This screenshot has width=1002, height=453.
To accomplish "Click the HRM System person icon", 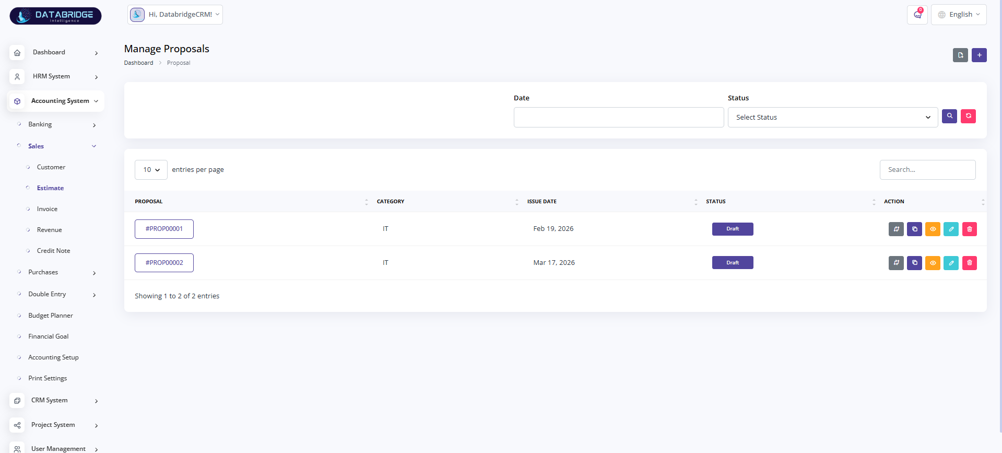I will click(x=17, y=77).
